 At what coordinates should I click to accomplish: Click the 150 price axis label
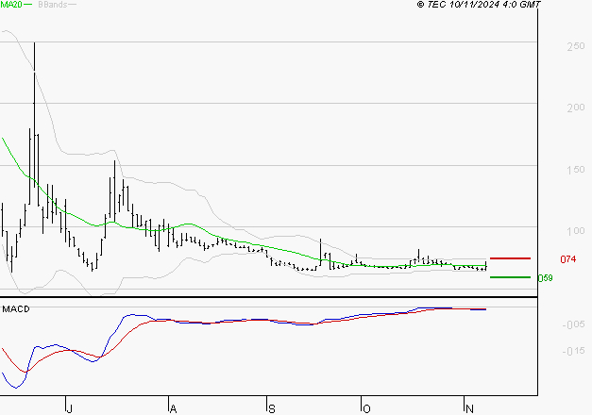coord(576,170)
